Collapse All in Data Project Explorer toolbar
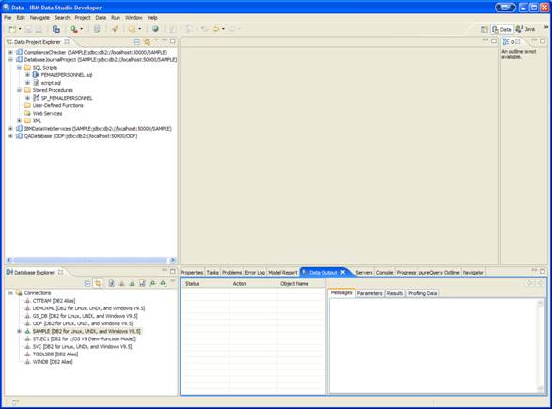 coord(137,42)
